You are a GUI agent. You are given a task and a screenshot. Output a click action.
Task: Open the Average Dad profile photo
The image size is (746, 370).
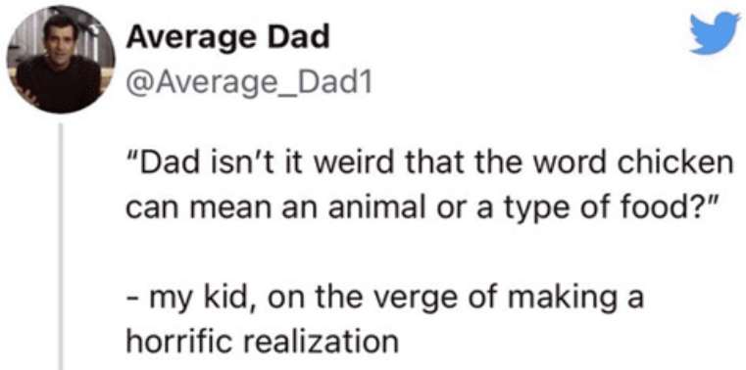point(61,60)
